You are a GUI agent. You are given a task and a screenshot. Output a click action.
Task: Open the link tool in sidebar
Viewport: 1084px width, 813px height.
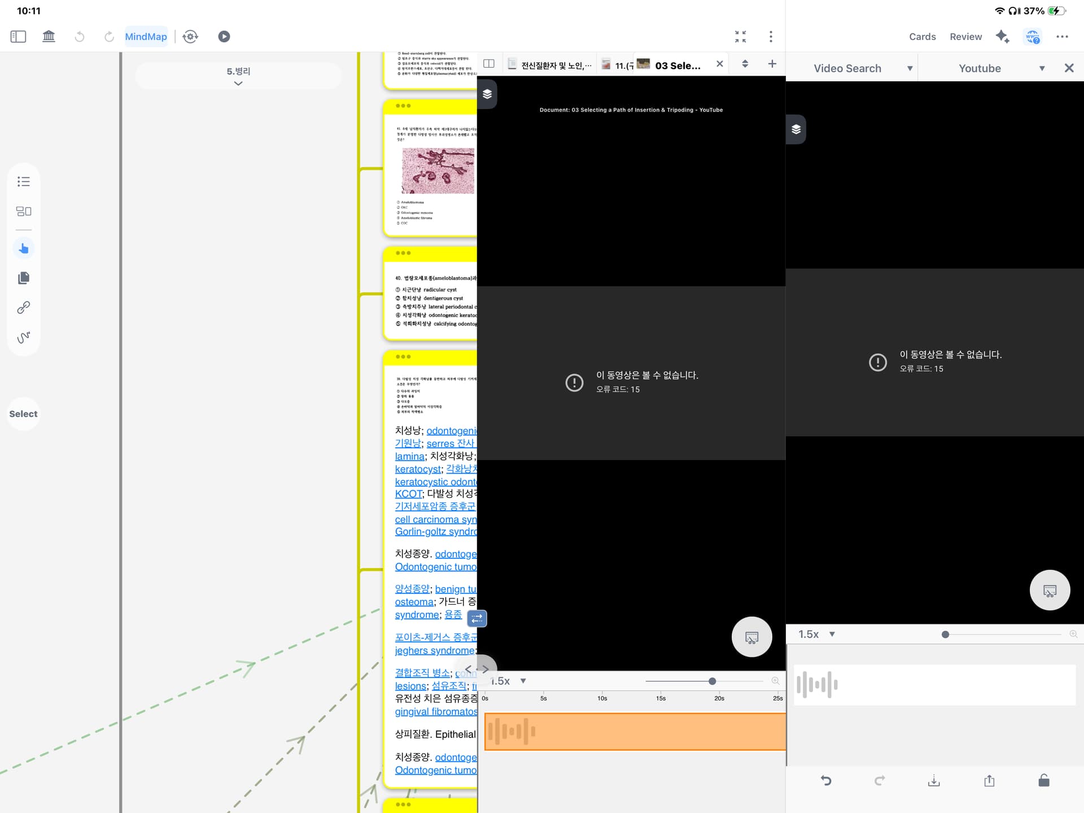pos(24,308)
